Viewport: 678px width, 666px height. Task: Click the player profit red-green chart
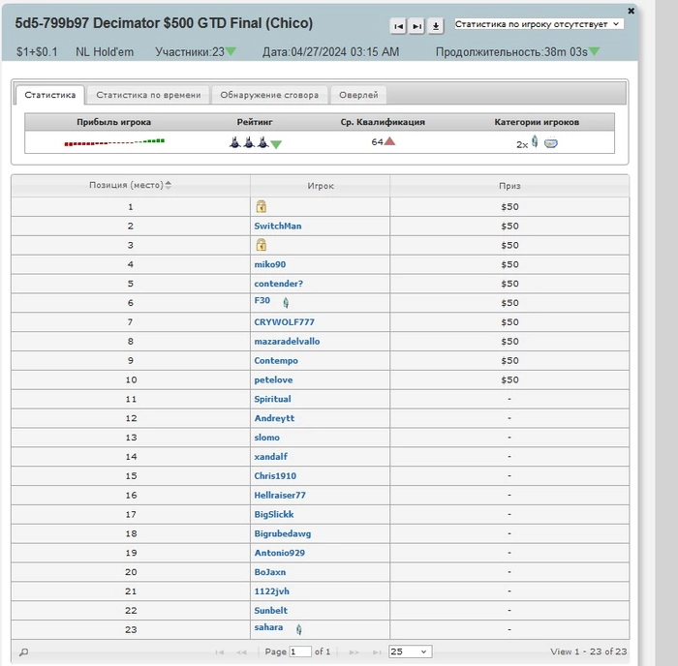click(114, 142)
